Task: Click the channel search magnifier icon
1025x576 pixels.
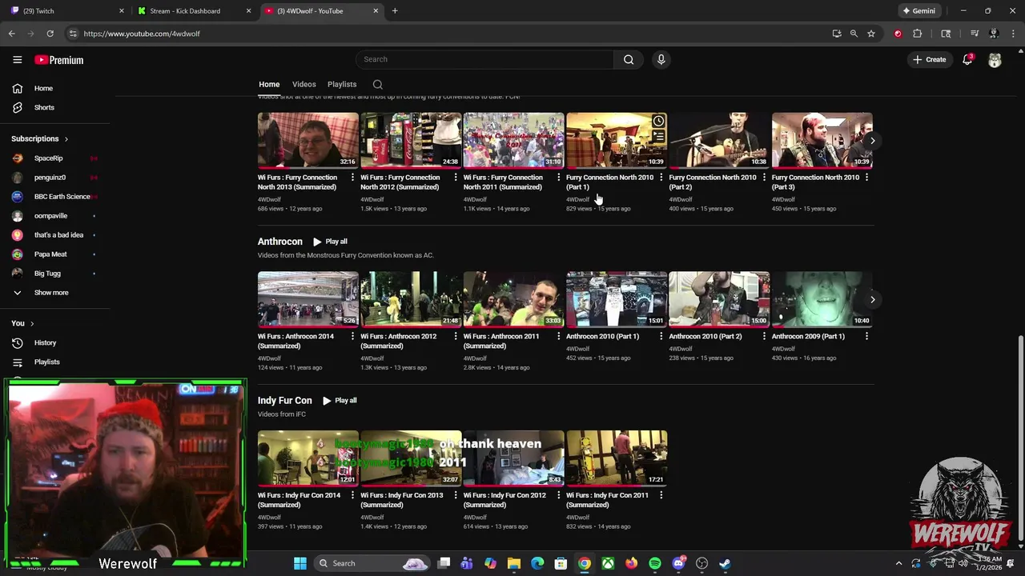Action: point(377,84)
